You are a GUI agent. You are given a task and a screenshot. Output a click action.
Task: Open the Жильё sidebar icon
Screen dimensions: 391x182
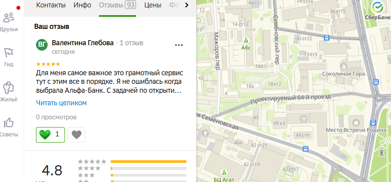click(8, 88)
